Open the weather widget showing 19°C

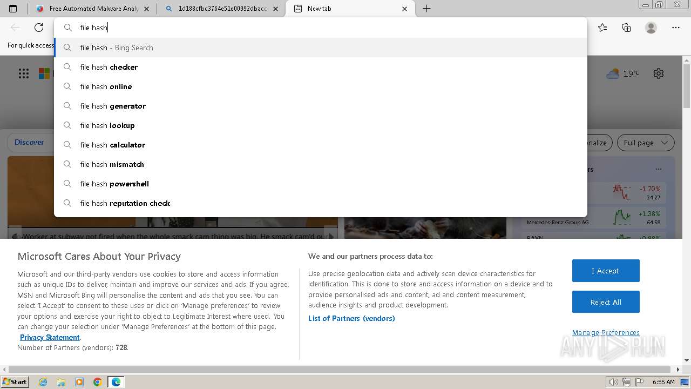pos(622,73)
